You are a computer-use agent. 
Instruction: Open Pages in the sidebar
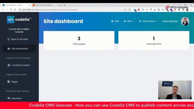pos(13,82)
